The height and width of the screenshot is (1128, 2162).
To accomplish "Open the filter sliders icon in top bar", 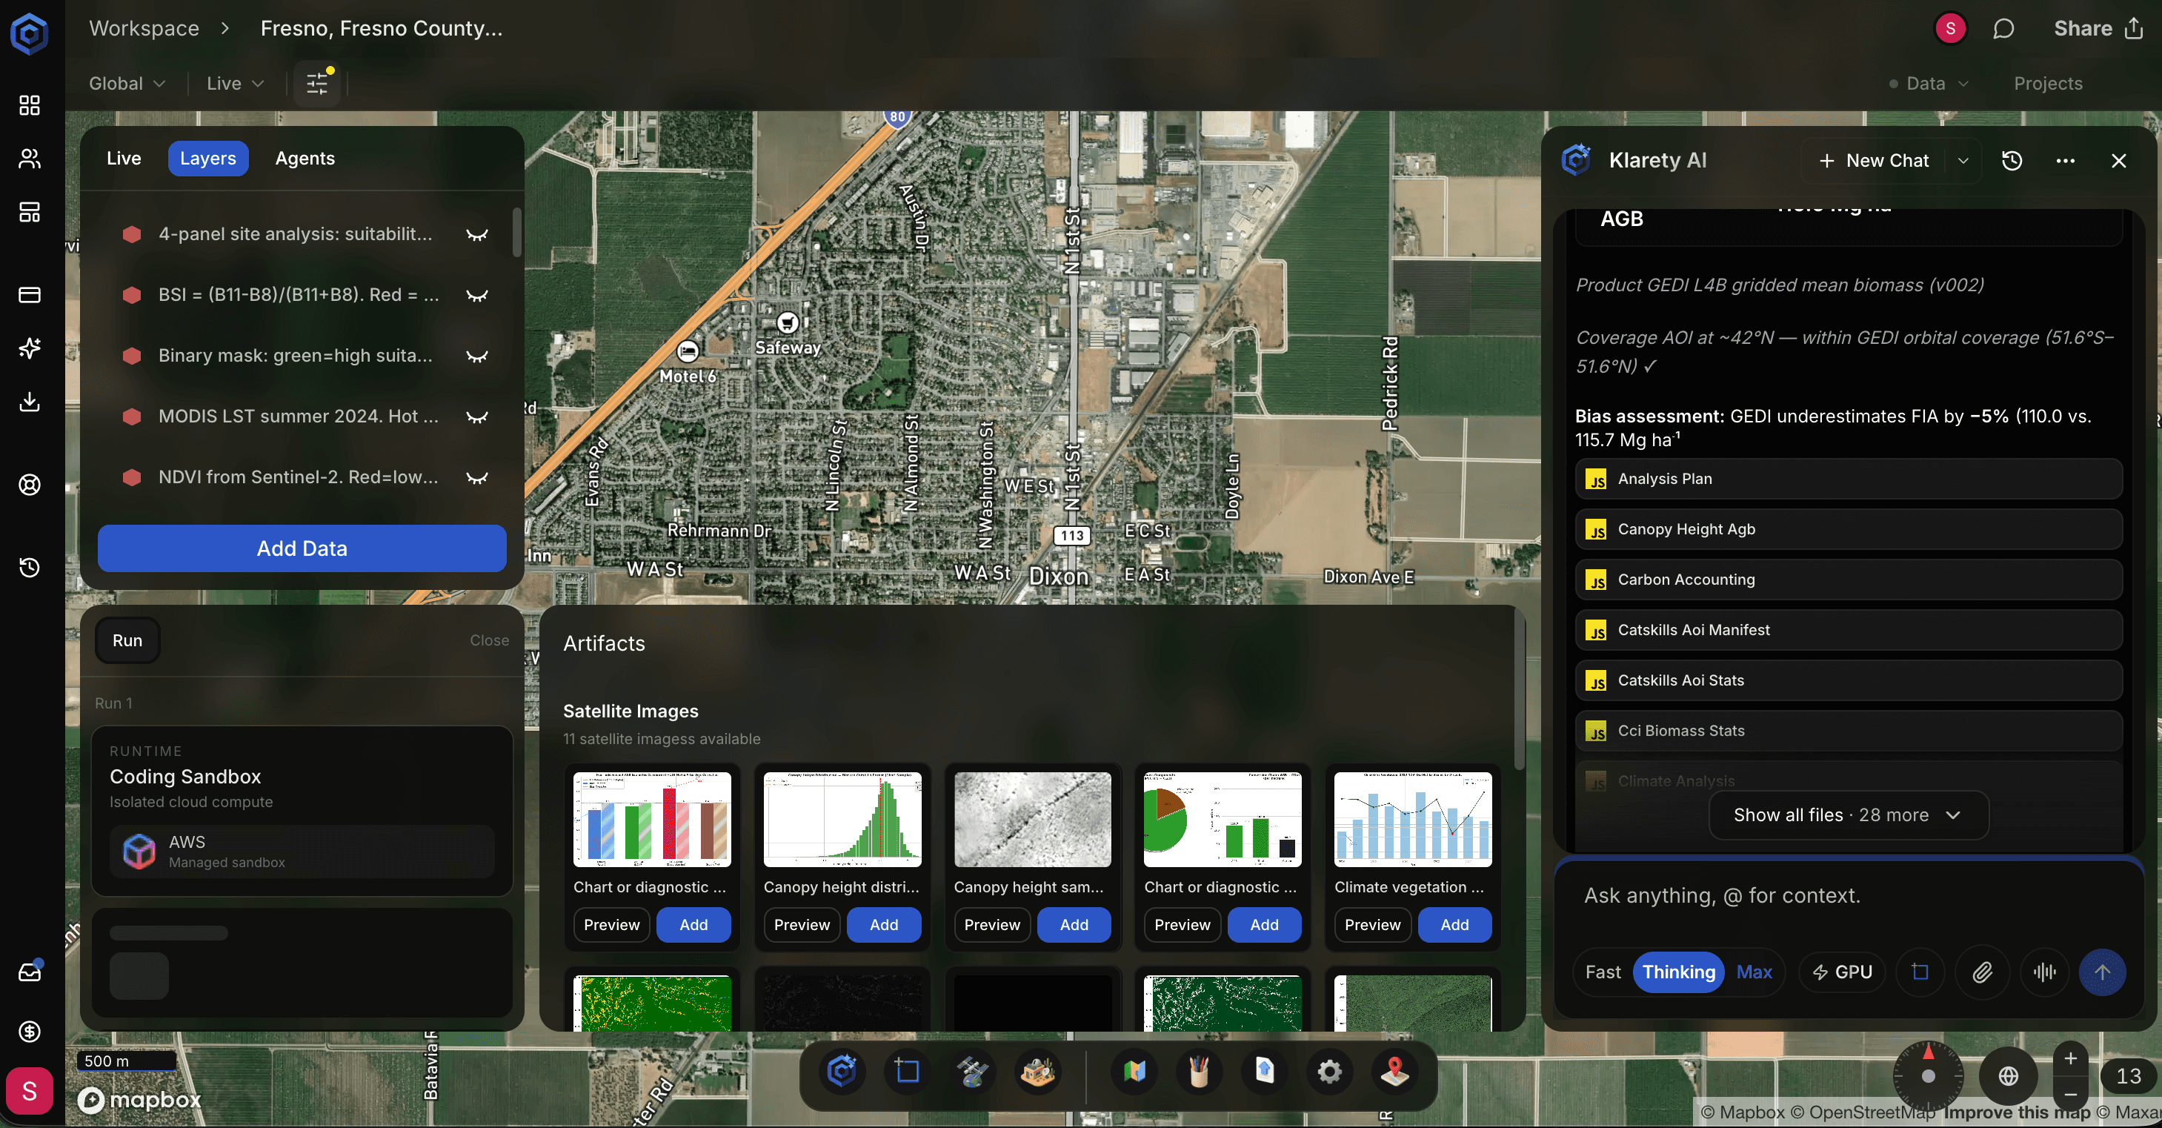I will 317,83.
